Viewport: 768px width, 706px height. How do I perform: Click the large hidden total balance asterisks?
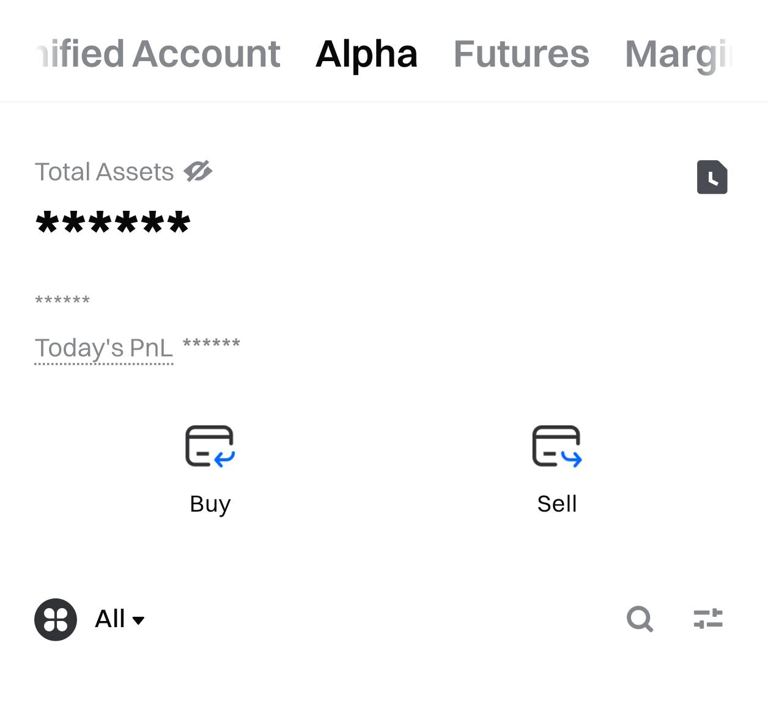113,222
